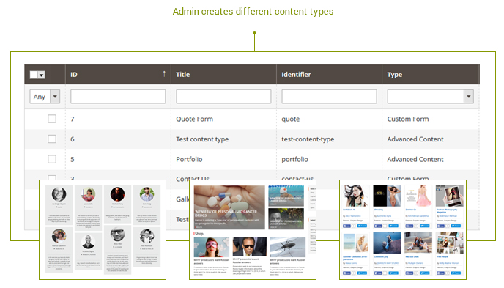Click the 'Portfolio' title cell
This screenshot has height=288, width=504.
coord(189,160)
